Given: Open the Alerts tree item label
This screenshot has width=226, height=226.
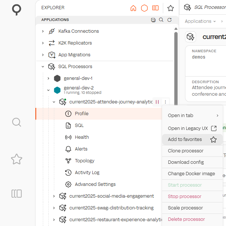Looking at the screenshot, I should click(x=81, y=149).
